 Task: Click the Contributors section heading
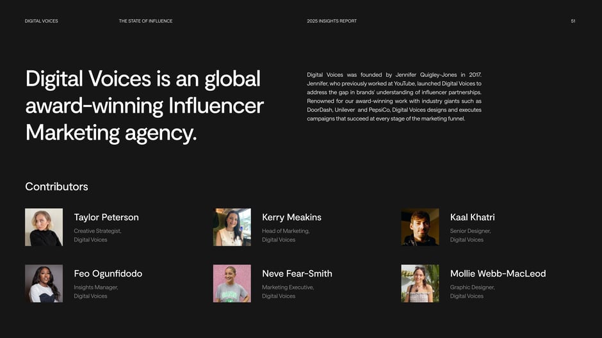(56, 186)
